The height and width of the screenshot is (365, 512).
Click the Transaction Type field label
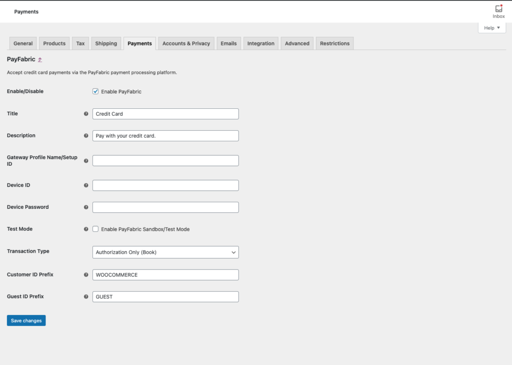(x=28, y=251)
